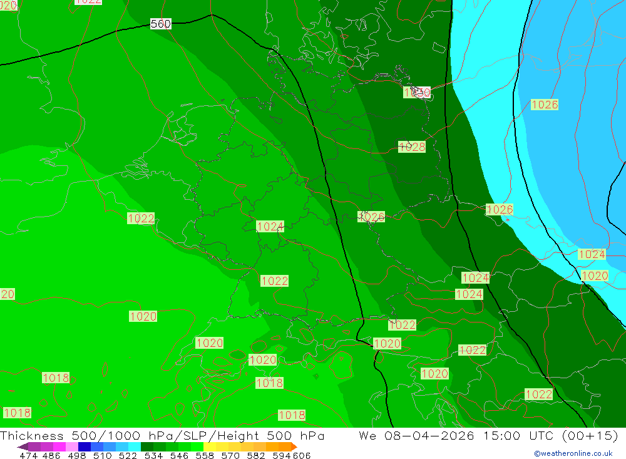
Task: Select the 1028 isobar label
Action: [412, 147]
